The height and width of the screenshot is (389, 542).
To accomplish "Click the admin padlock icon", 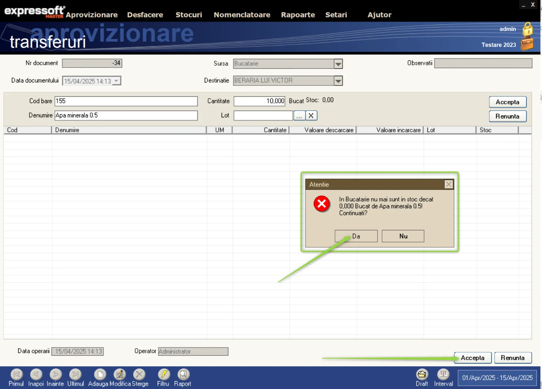I will pos(527,29).
